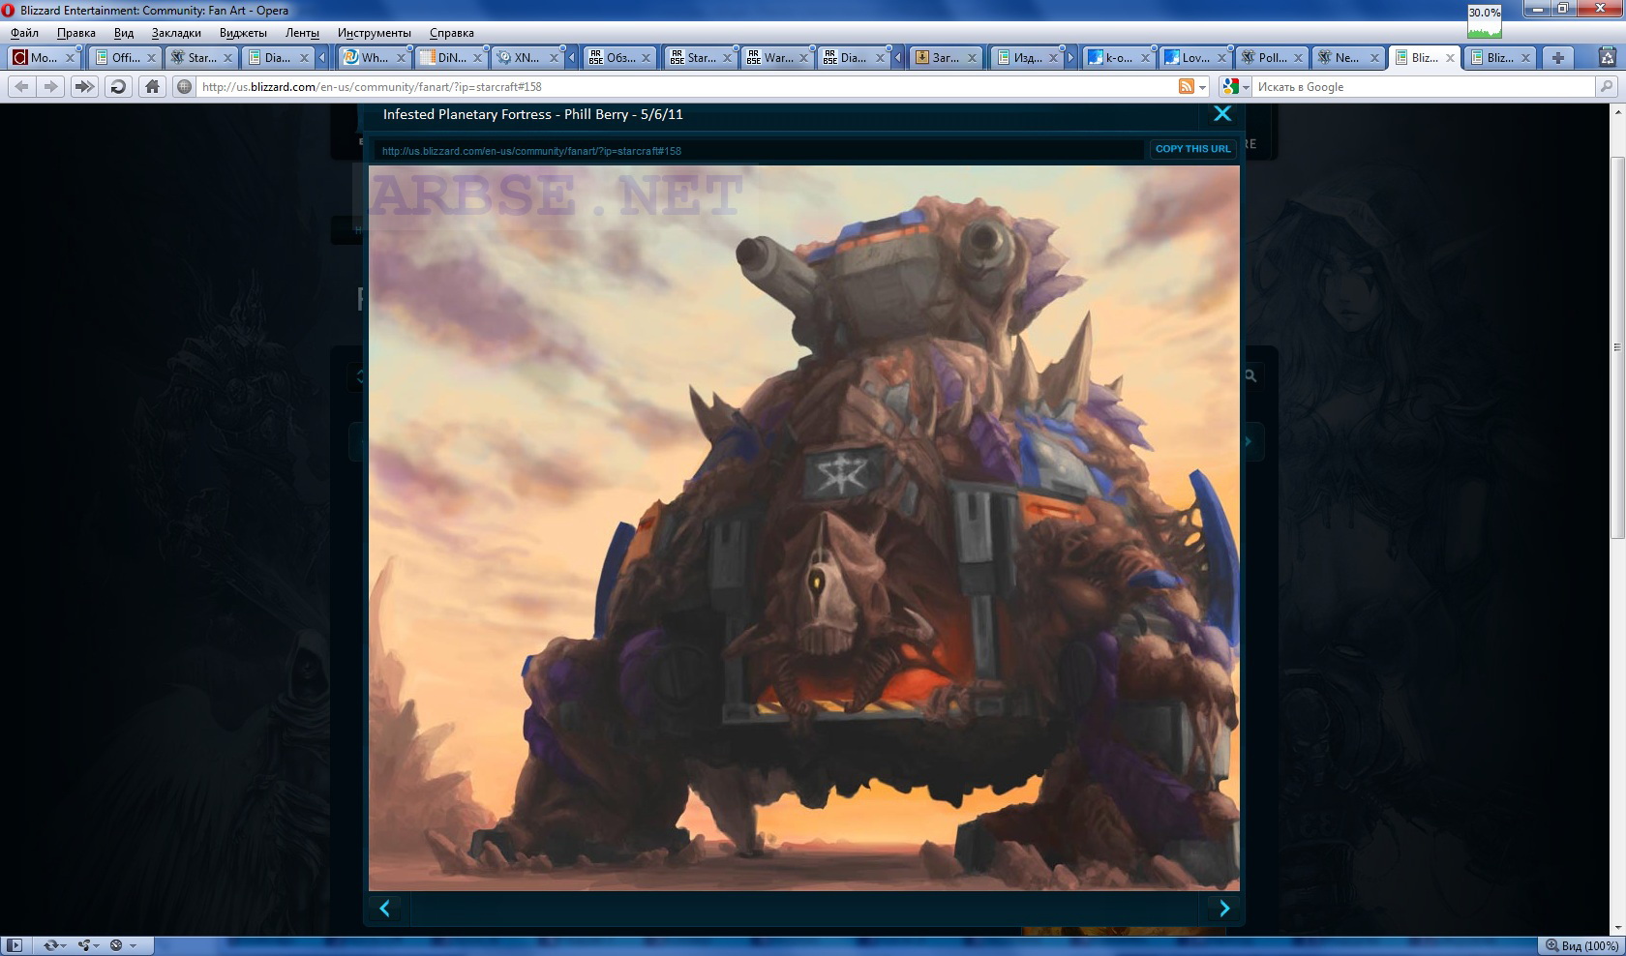1626x956 pixels.
Task: Open the Вид menu
Action: [124, 32]
